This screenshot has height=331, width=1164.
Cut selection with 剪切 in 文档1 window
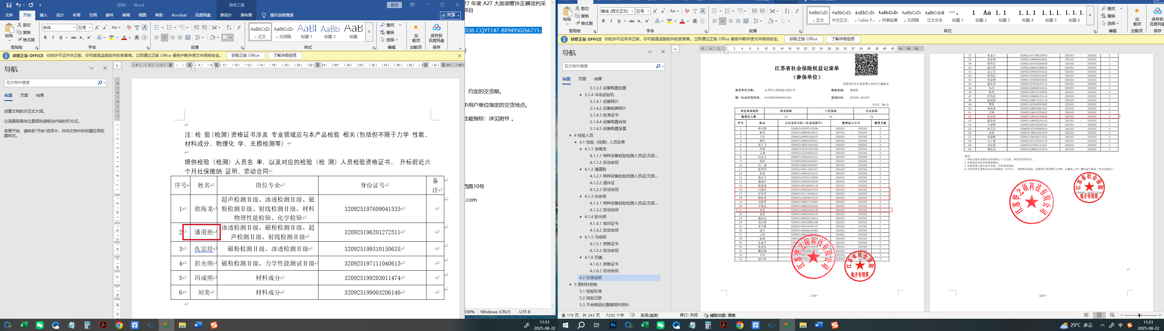point(24,25)
